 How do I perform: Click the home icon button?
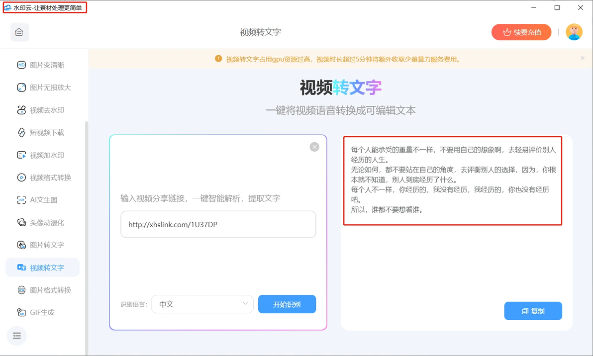click(x=19, y=32)
